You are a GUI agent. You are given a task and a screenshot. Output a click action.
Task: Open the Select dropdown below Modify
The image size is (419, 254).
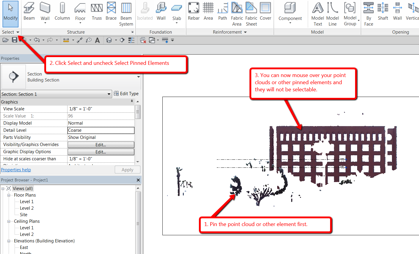pyautogui.click(x=10, y=32)
